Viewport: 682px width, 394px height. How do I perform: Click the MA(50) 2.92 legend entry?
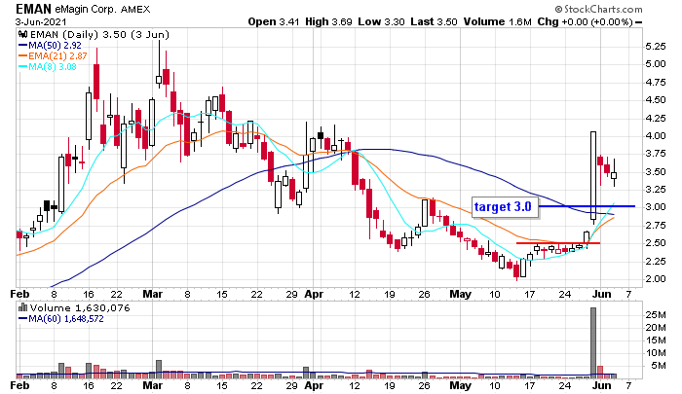50,45
